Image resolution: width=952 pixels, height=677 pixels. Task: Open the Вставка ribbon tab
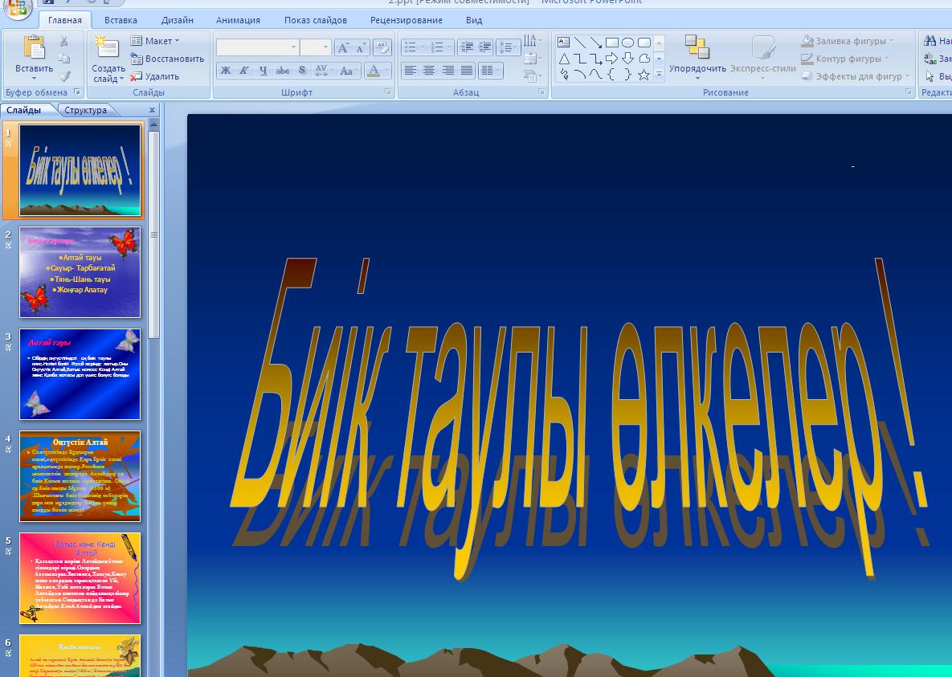pos(121,20)
